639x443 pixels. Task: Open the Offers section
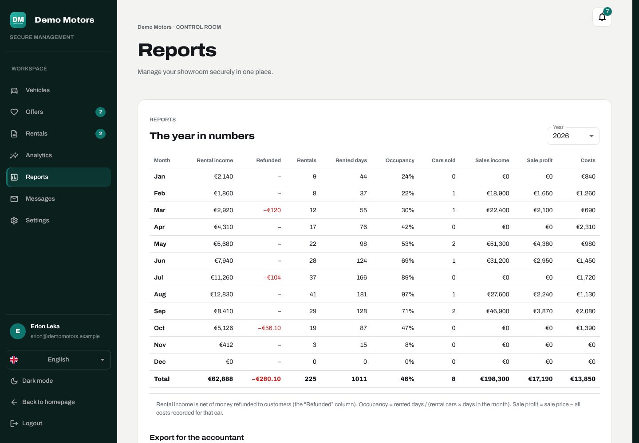59,112
